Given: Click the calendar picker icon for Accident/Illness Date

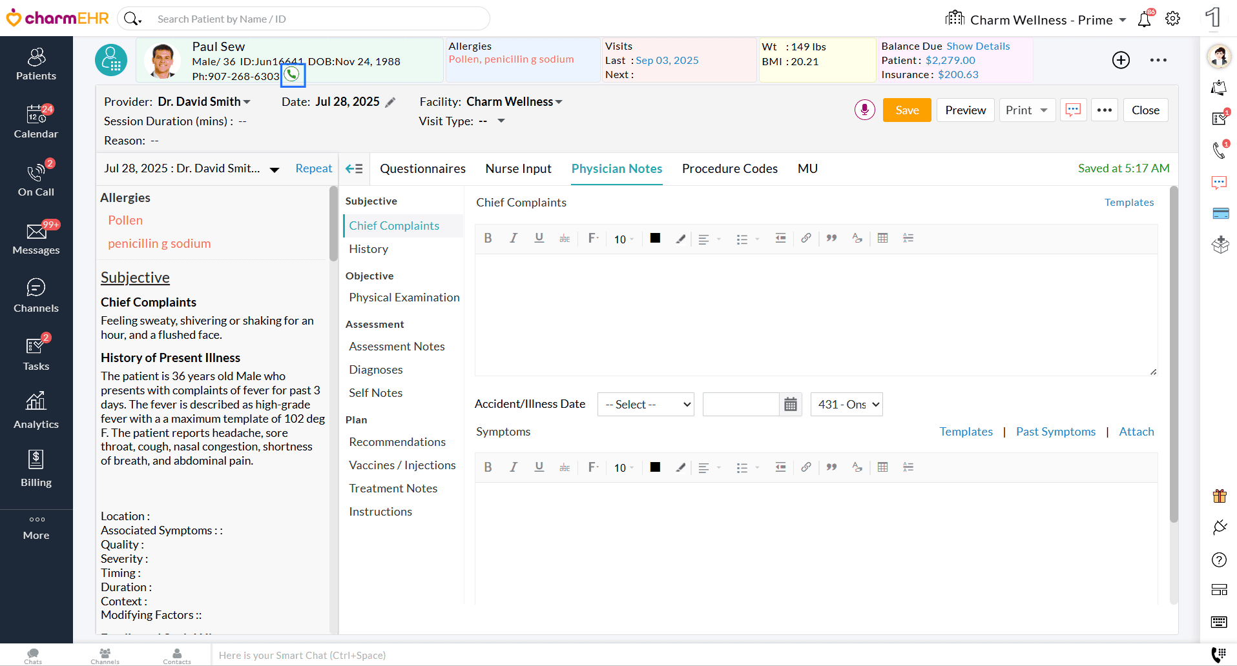Looking at the screenshot, I should click(x=790, y=405).
